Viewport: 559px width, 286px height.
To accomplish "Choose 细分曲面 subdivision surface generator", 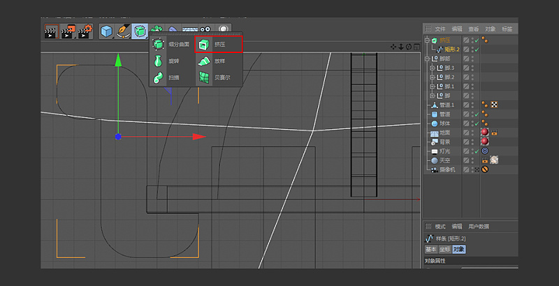I will [172, 45].
